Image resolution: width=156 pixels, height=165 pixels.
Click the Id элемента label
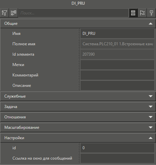point(23,54)
